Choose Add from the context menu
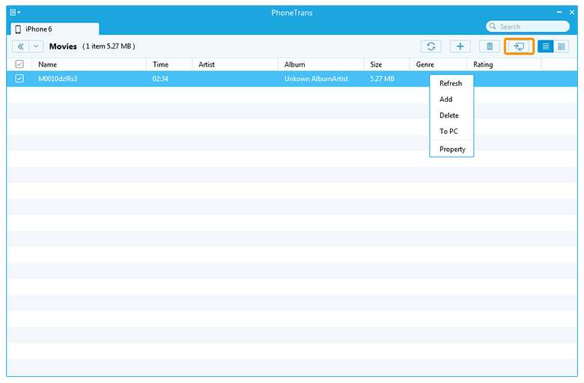The image size is (584, 383). tap(446, 99)
